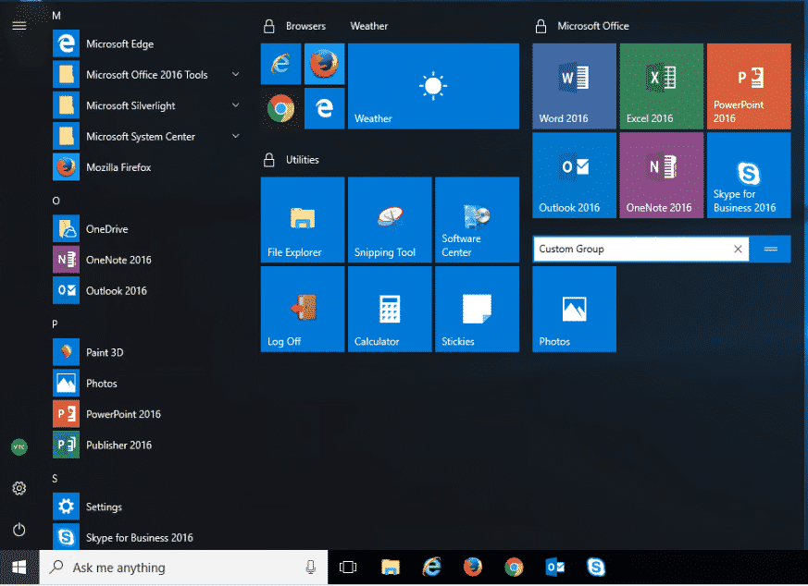Click the Custom Group drag handle
Image resolution: width=808 pixels, height=586 pixels.
pyautogui.click(x=770, y=249)
